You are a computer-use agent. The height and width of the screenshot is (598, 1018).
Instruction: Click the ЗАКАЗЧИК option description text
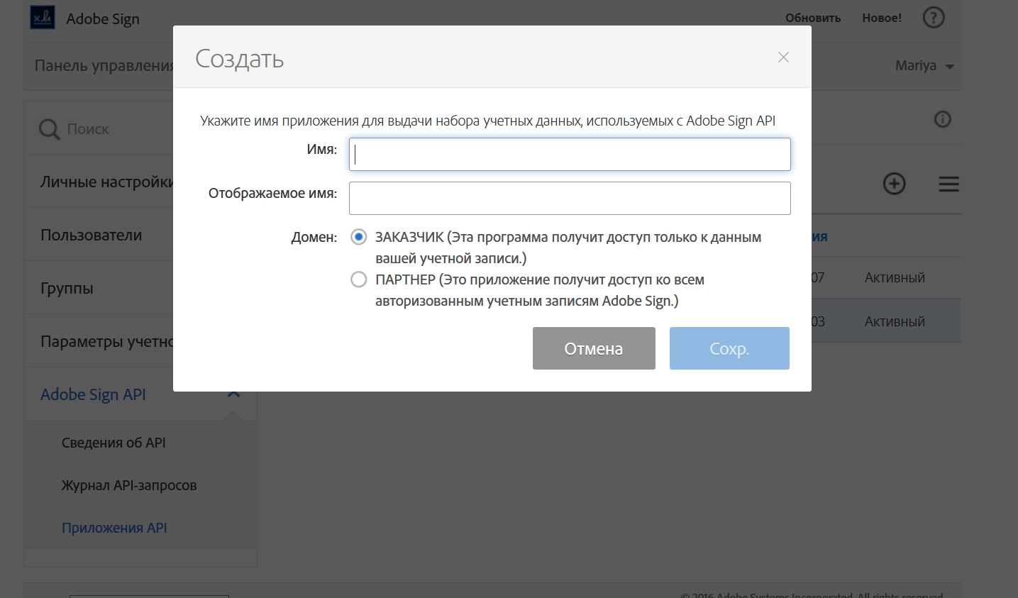[x=568, y=248]
